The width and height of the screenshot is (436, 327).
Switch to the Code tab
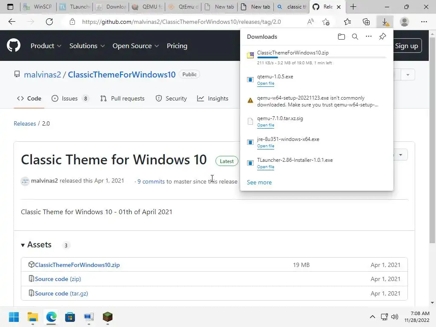[29, 98]
